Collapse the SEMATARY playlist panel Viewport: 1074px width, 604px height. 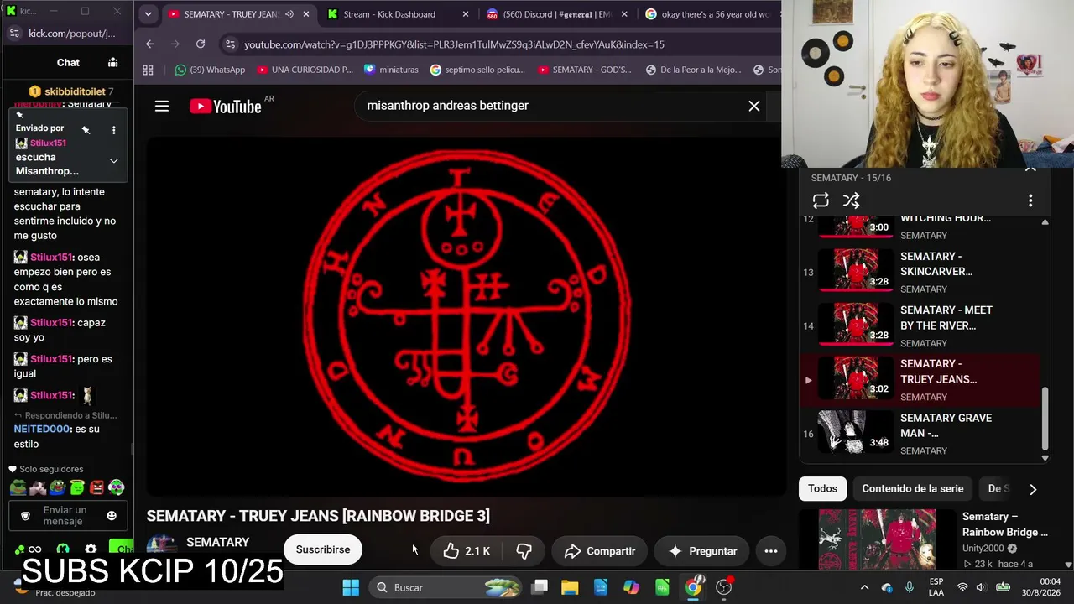pos(1030,169)
